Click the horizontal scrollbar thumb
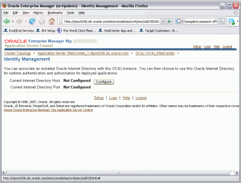 tap(118, 173)
